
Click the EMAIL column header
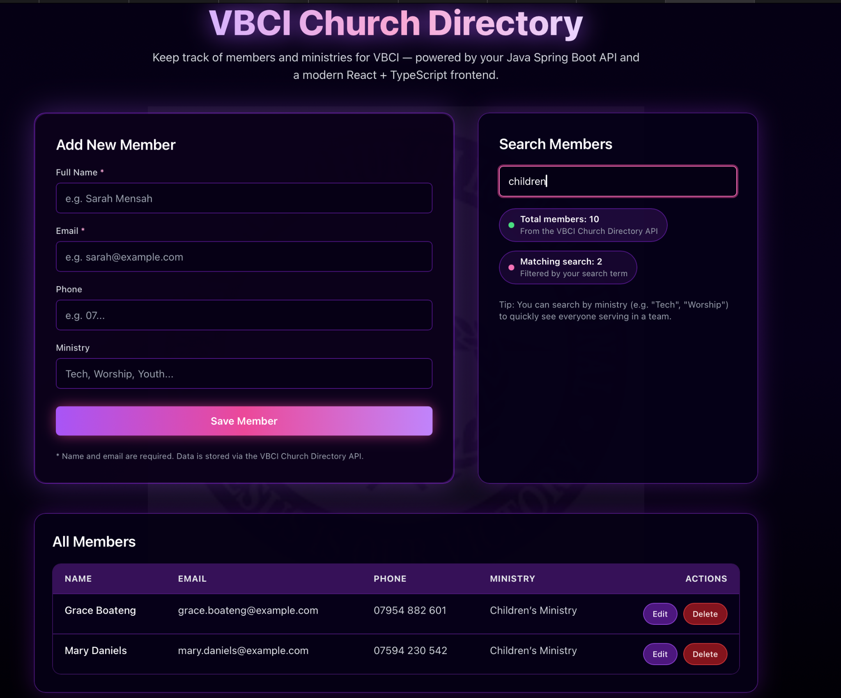coord(192,578)
